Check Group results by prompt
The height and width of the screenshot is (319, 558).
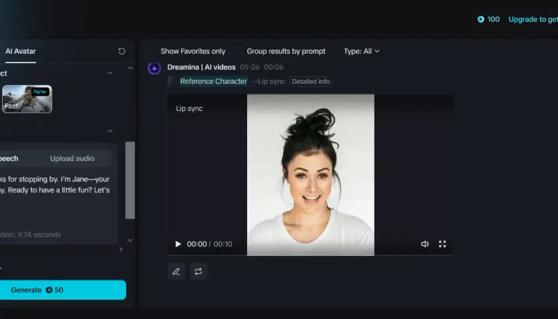[238, 51]
